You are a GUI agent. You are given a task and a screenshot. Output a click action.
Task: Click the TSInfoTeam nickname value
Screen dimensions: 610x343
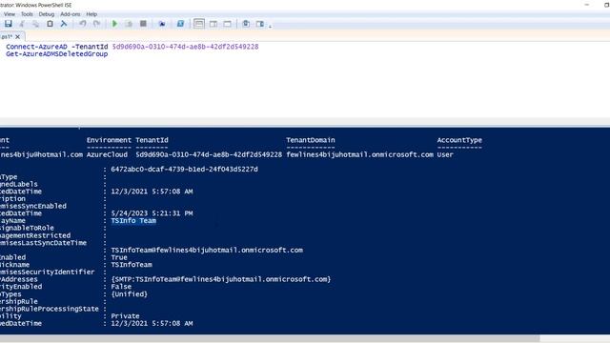pos(132,265)
